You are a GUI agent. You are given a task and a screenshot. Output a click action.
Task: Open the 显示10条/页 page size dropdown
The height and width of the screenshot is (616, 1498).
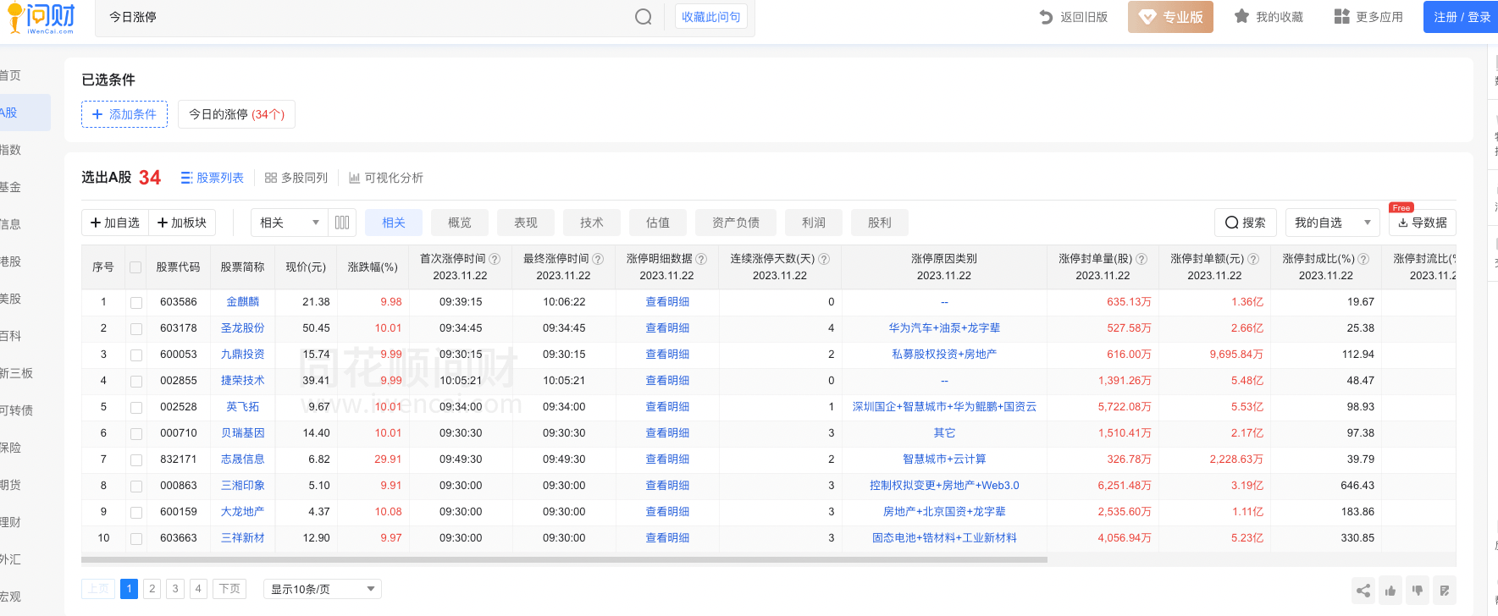pyautogui.click(x=322, y=589)
